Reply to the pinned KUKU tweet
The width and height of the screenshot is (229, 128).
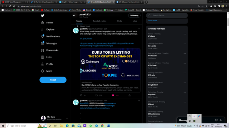tap(81, 95)
